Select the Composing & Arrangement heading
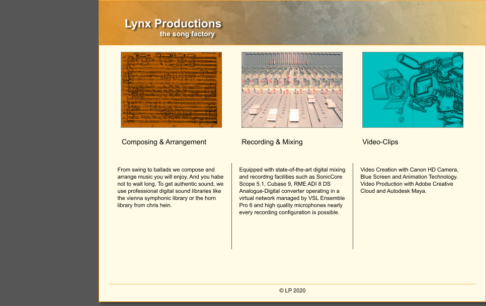Screen dimensions: 486x306 [x=164, y=142]
